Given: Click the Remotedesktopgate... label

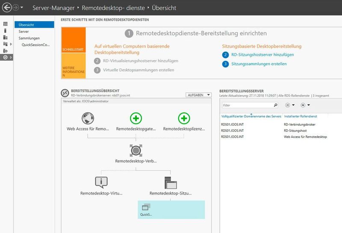Looking at the screenshot, I should tap(136, 129).
